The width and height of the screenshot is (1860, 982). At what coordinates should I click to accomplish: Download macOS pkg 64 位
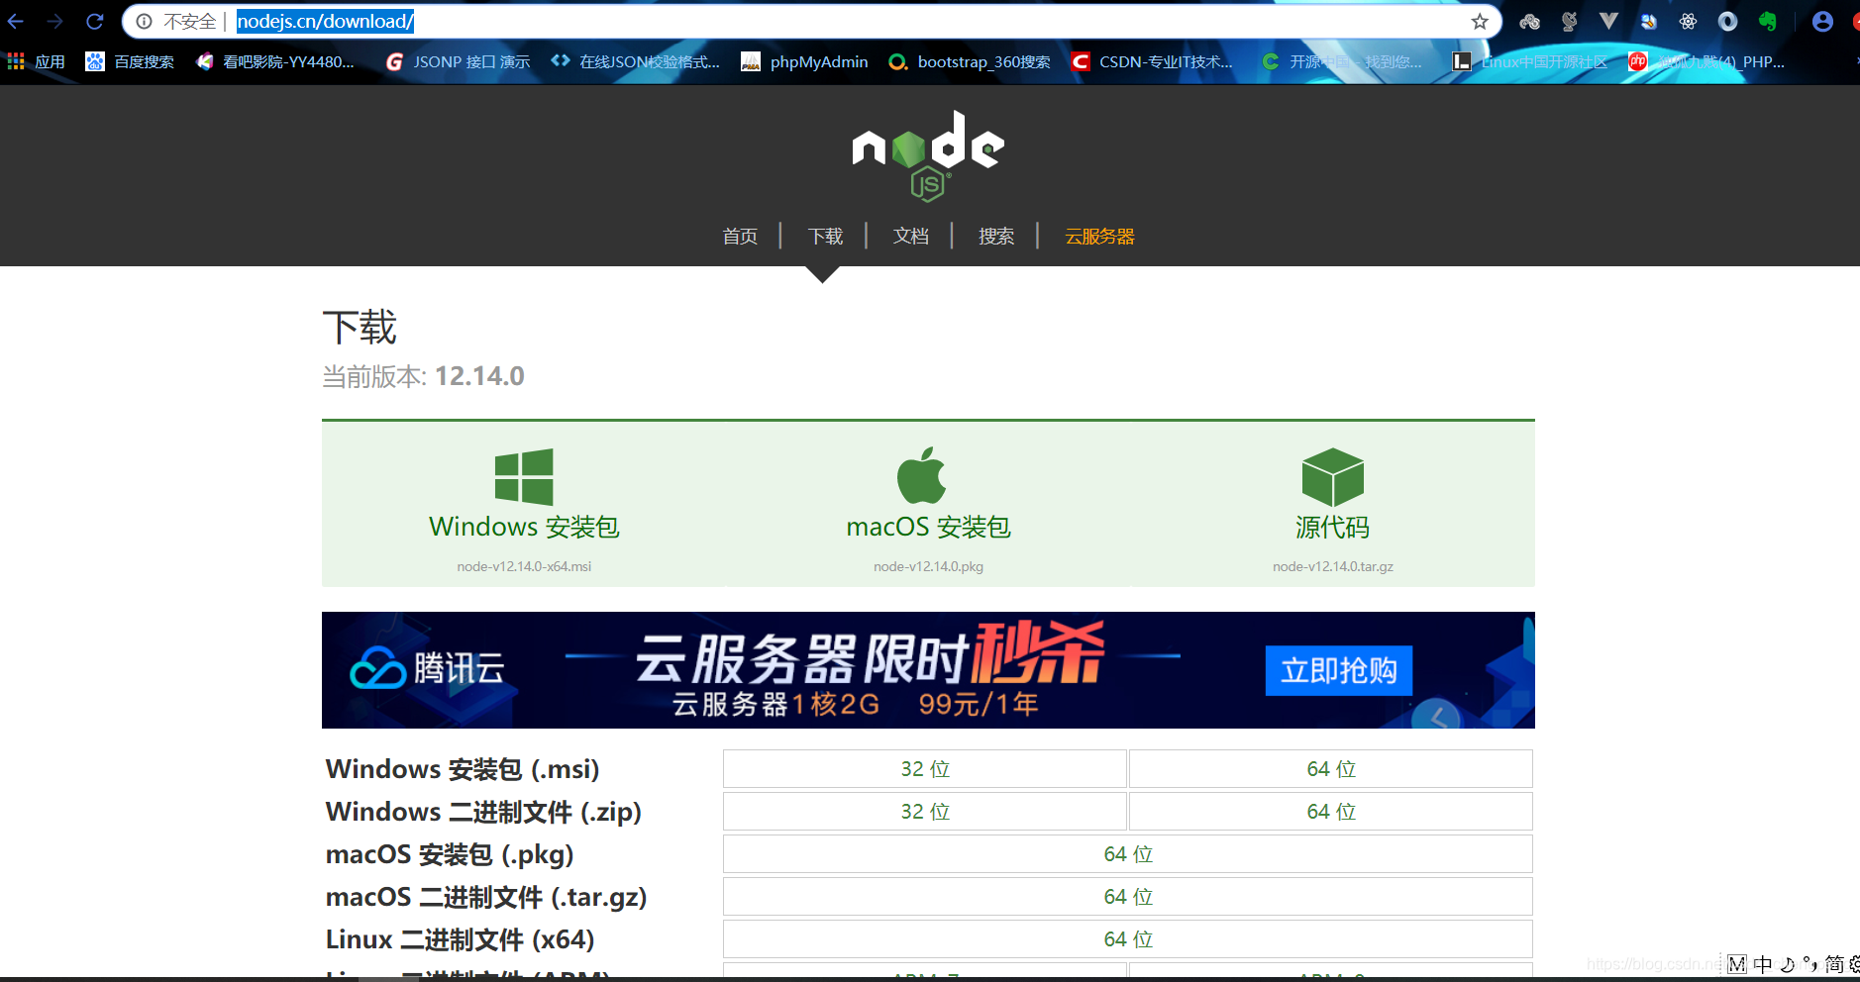pos(1128,854)
